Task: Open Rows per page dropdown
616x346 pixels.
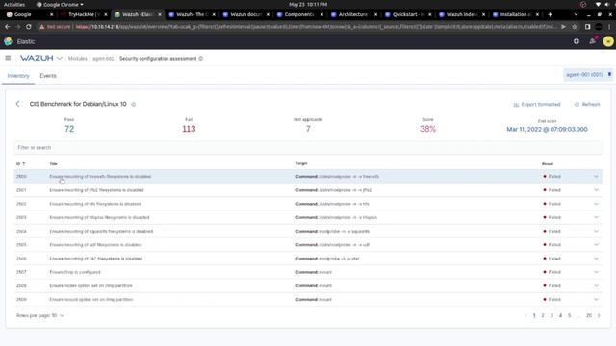Action: [x=40, y=315]
